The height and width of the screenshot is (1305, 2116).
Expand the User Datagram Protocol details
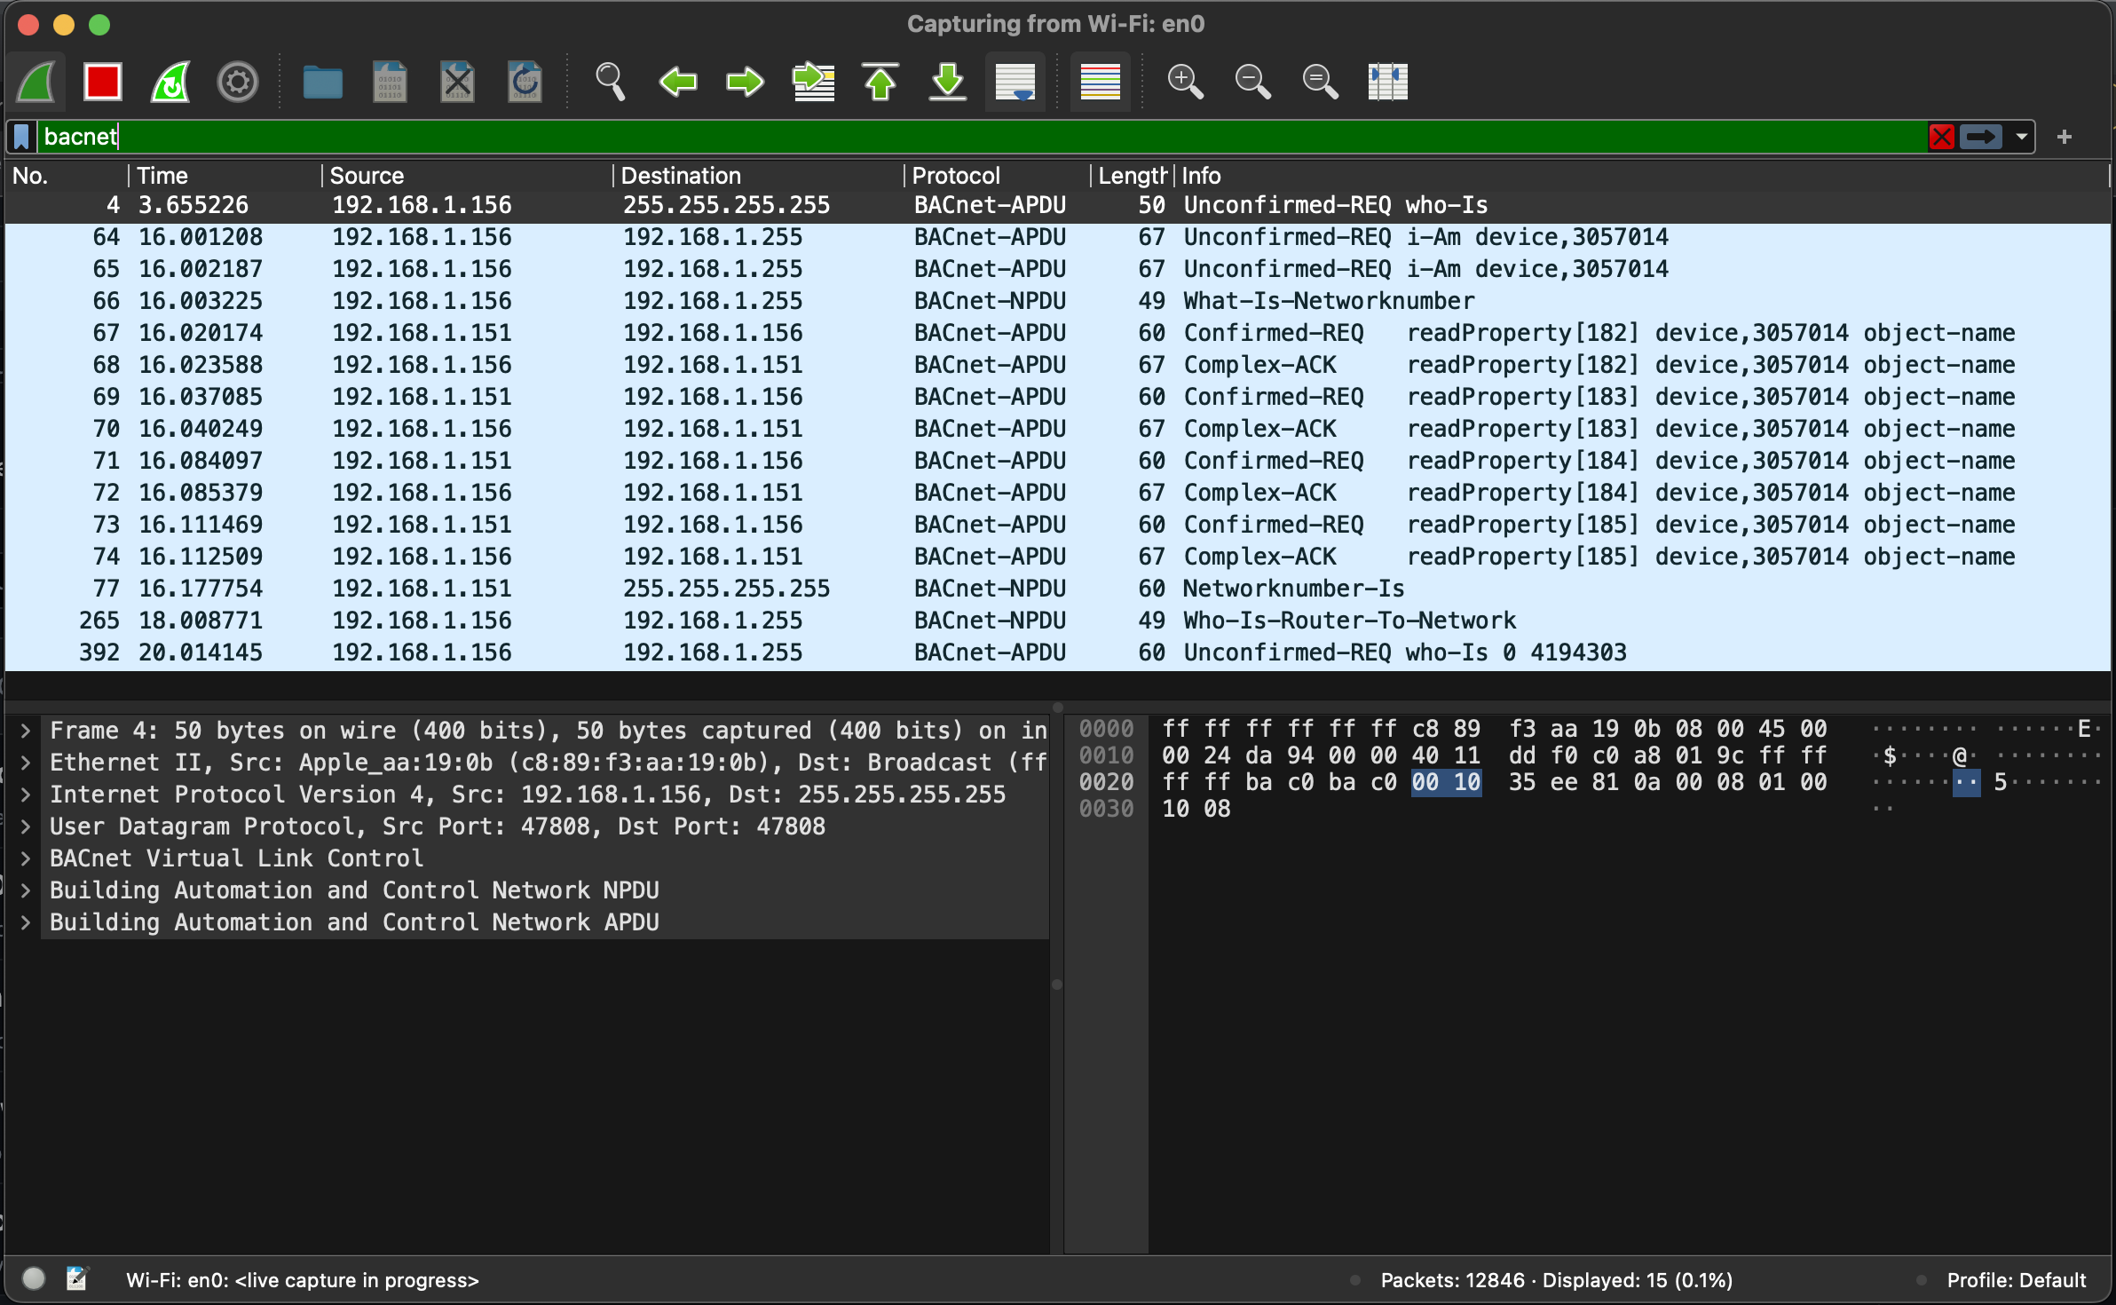click(25, 826)
